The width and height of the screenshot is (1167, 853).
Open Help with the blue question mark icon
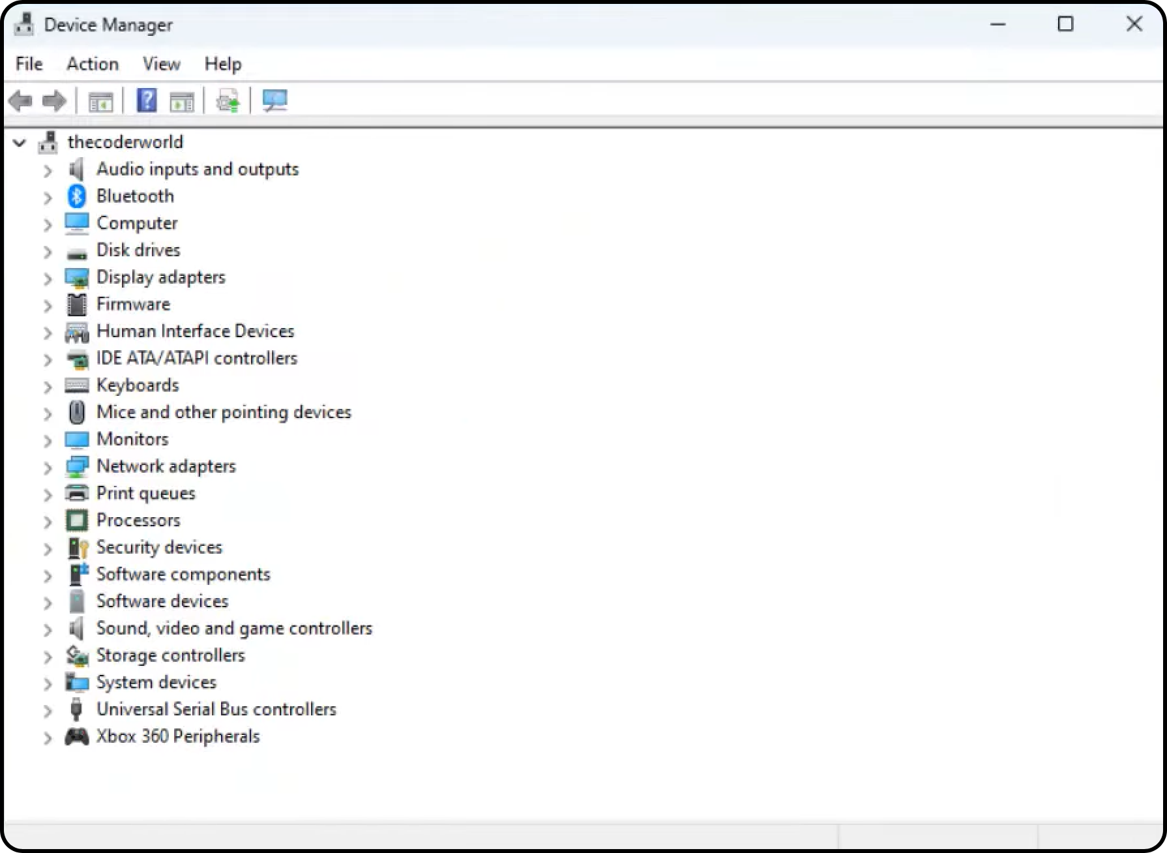pos(147,101)
